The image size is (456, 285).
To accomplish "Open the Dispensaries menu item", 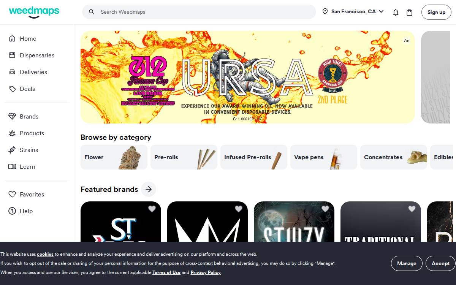I will [37, 55].
